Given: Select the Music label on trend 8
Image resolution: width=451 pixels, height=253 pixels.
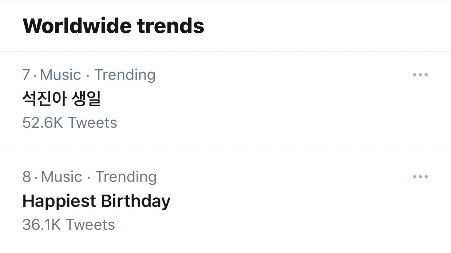Looking at the screenshot, I should 62,177.
